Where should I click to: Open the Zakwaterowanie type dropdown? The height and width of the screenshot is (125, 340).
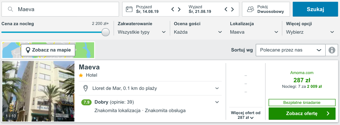click(142, 32)
